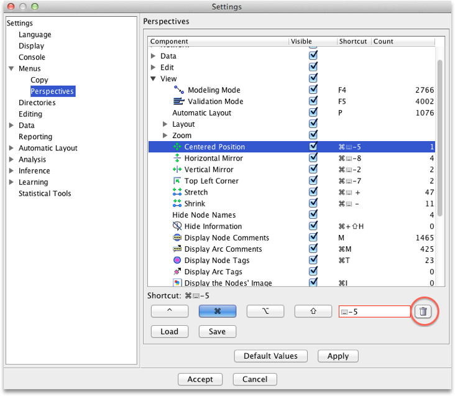Uncheck Visible for Display Node Tags
Screen dimensions: 455x396
tap(313, 260)
